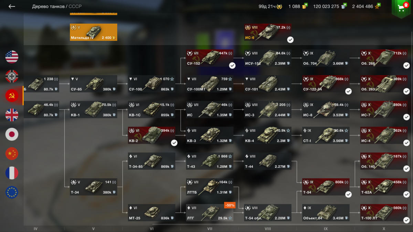The height and width of the screenshot is (232, 413).
Task: Choose the China flag tech tree
Action: pyautogui.click(x=12, y=153)
